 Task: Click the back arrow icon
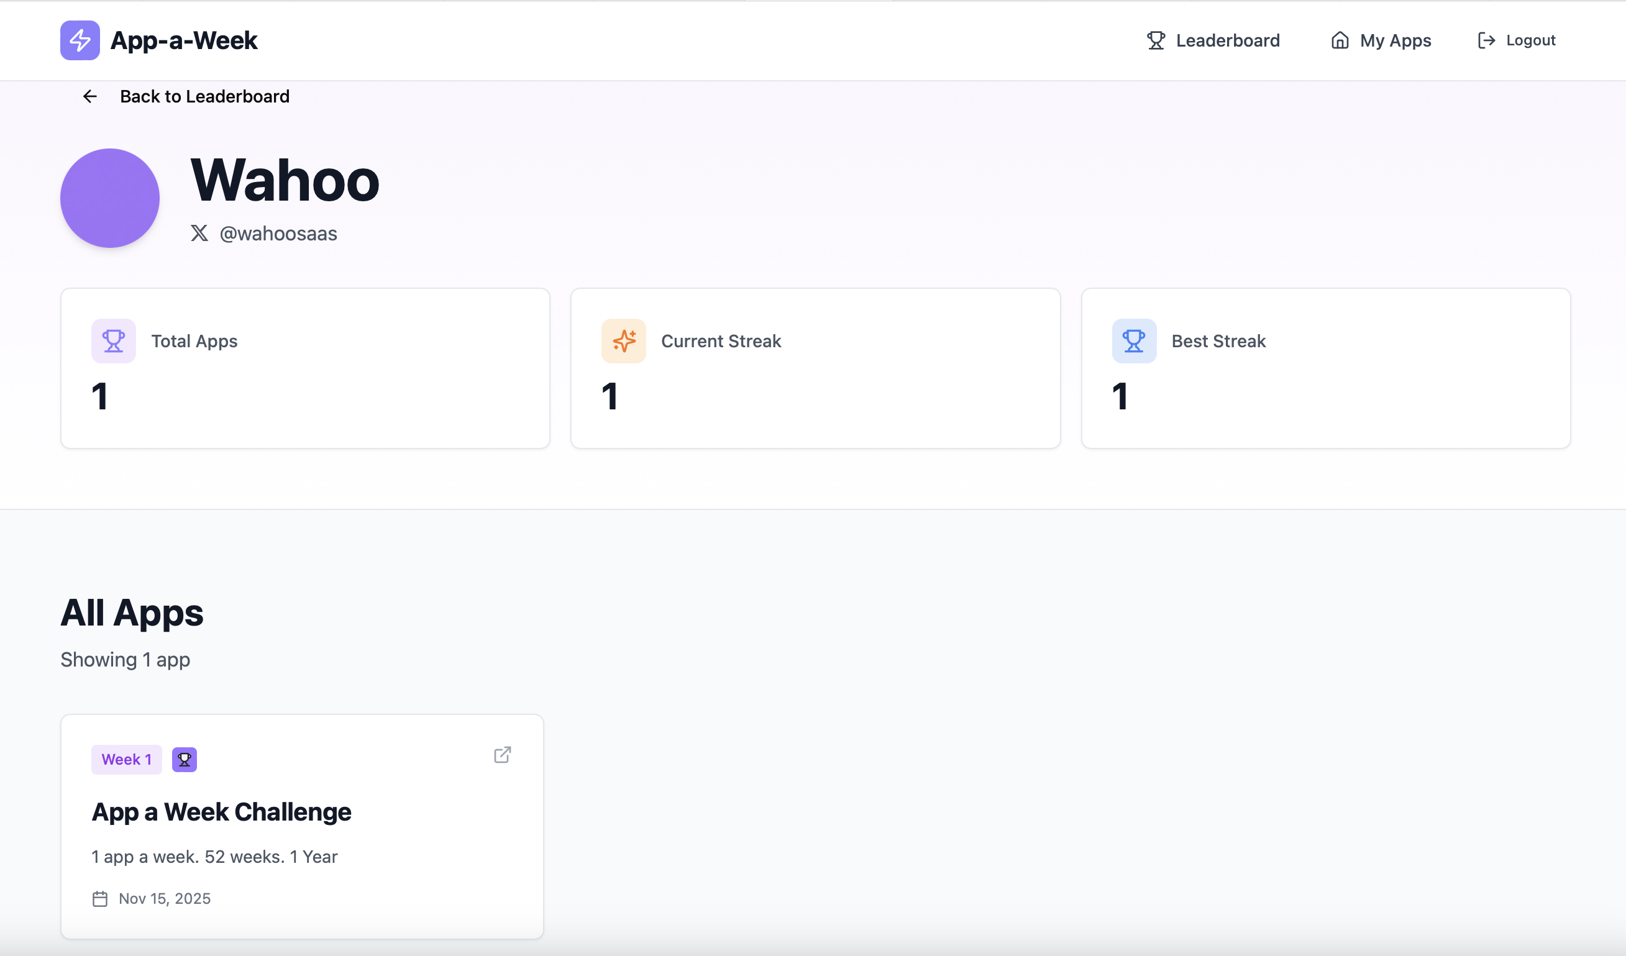[89, 97]
